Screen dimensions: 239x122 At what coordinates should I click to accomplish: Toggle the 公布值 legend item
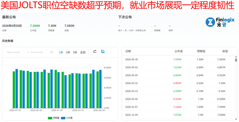coord(67,118)
